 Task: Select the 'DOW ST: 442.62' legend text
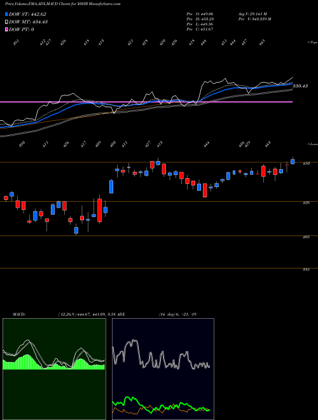click(x=28, y=14)
